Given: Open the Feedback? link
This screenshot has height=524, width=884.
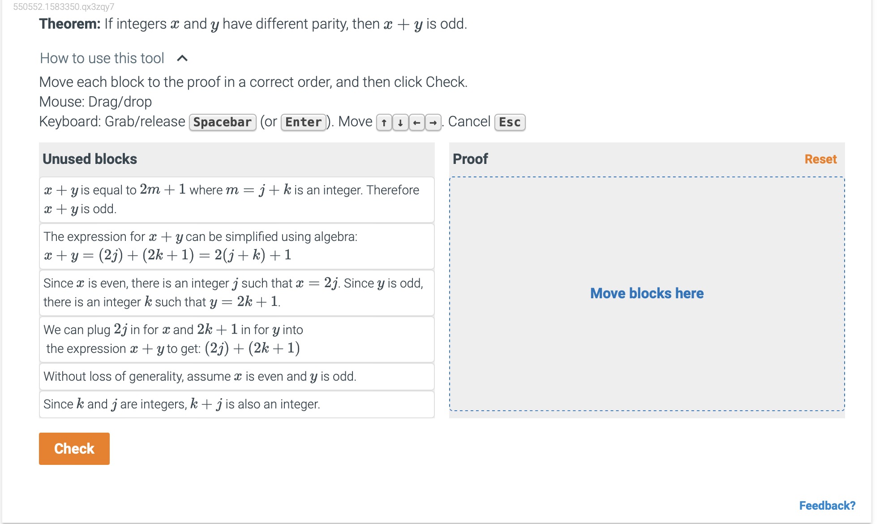Looking at the screenshot, I should point(828,505).
